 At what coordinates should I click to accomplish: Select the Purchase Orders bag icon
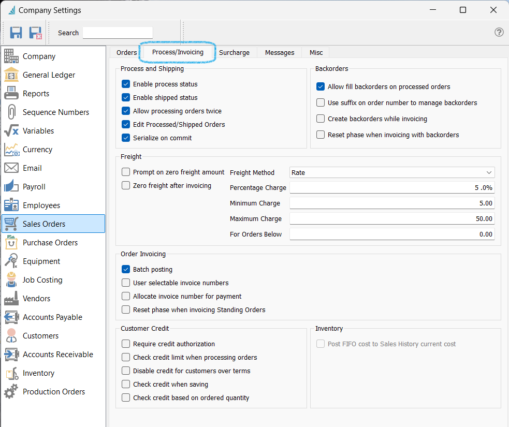[x=11, y=242]
